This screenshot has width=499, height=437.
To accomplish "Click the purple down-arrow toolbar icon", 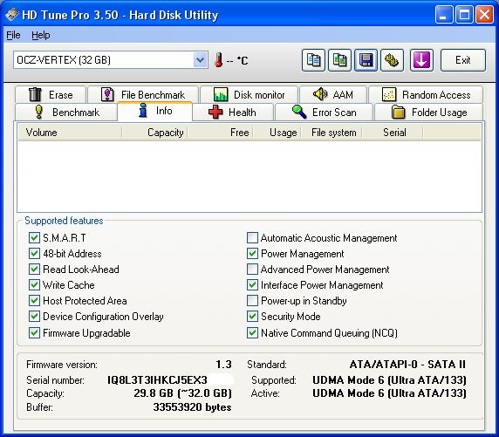I will [421, 60].
